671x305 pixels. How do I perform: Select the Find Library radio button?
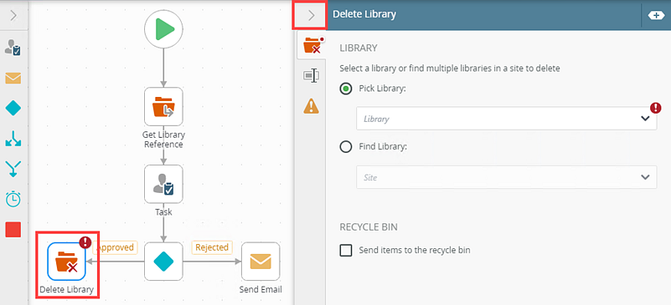345,147
